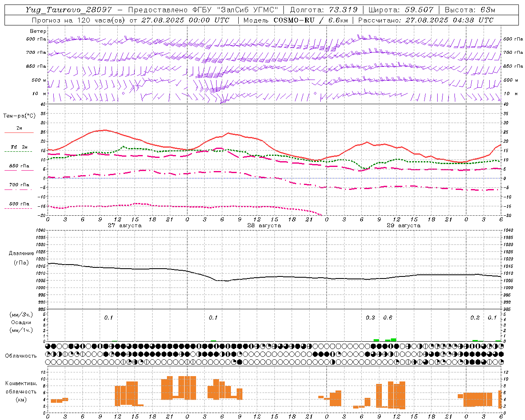Click the 0.6 precipitation amount value

tap(388, 317)
